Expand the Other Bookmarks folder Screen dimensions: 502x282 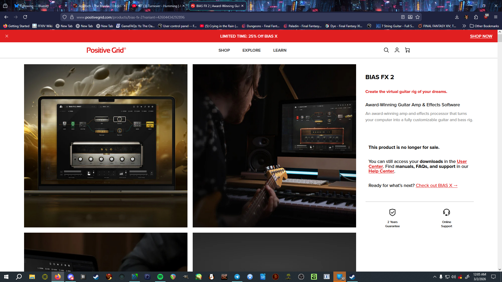point(484,26)
